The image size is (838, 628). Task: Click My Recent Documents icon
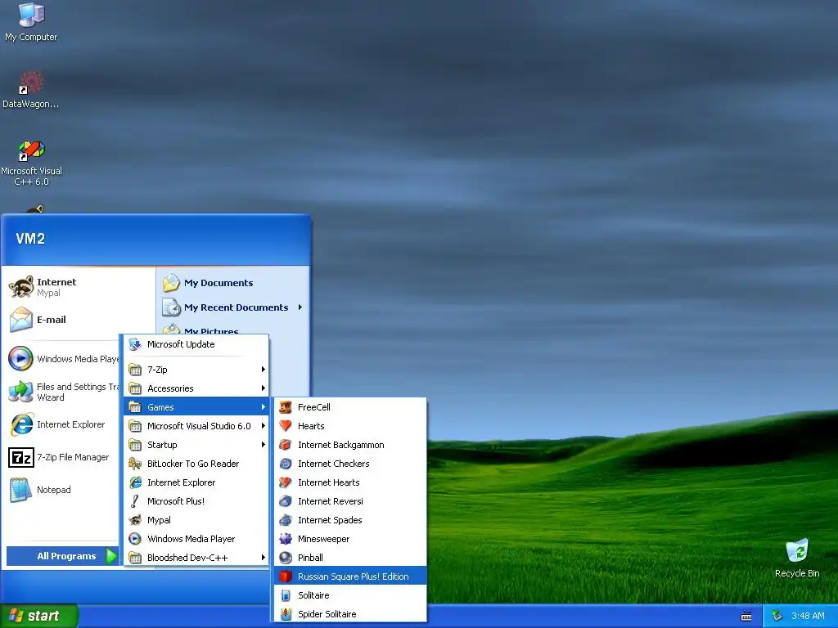(x=172, y=307)
